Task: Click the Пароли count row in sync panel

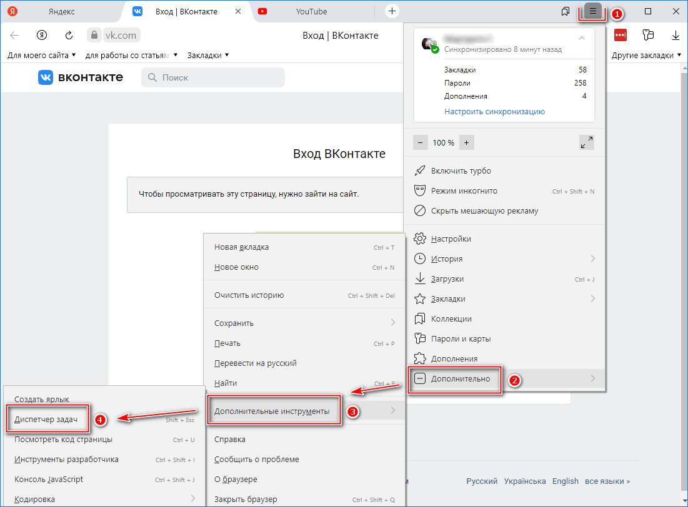Action: (x=515, y=83)
